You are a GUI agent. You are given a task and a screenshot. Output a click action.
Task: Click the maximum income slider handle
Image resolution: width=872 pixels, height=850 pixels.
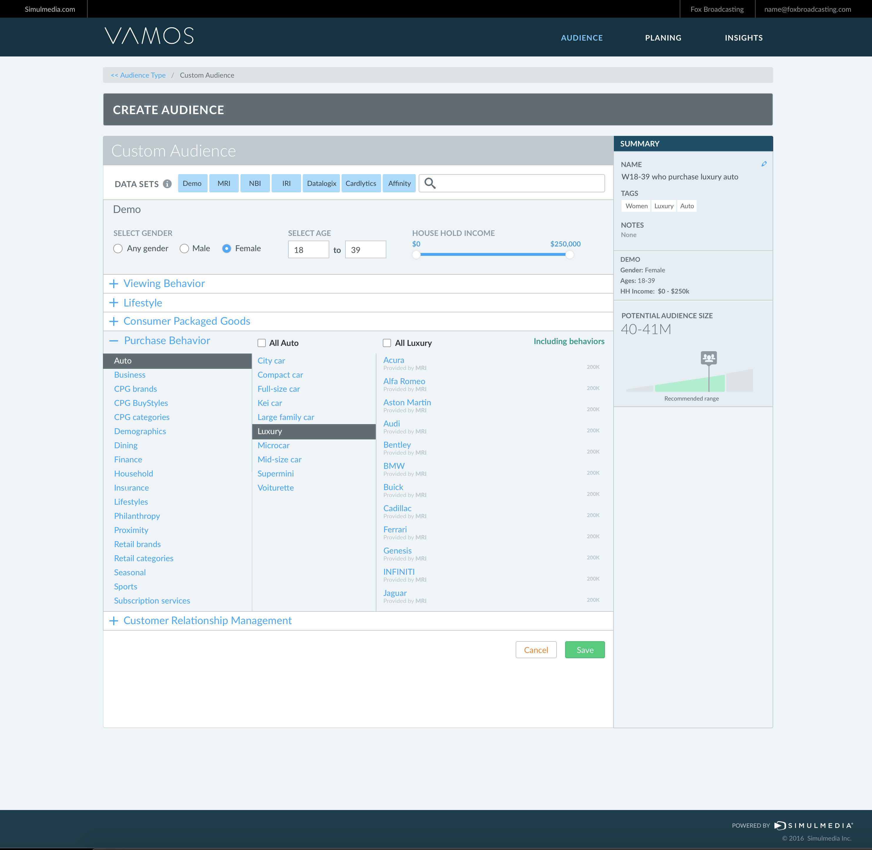(x=569, y=255)
